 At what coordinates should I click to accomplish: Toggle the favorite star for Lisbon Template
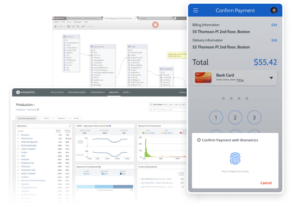coord(18,149)
